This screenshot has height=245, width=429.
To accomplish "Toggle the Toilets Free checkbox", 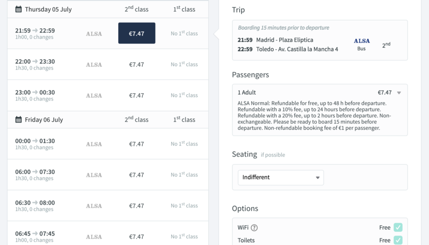I will point(398,240).
